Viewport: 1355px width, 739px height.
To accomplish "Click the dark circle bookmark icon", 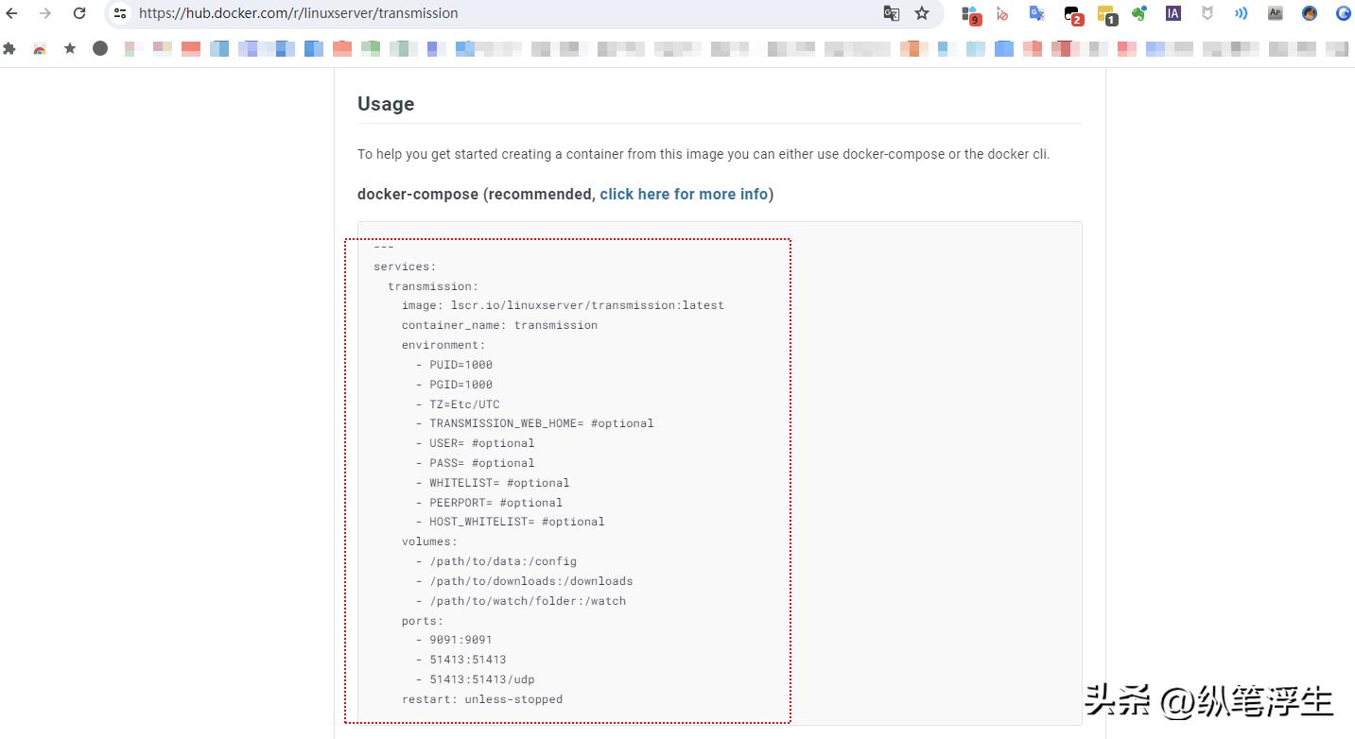I will click(100, 48).
